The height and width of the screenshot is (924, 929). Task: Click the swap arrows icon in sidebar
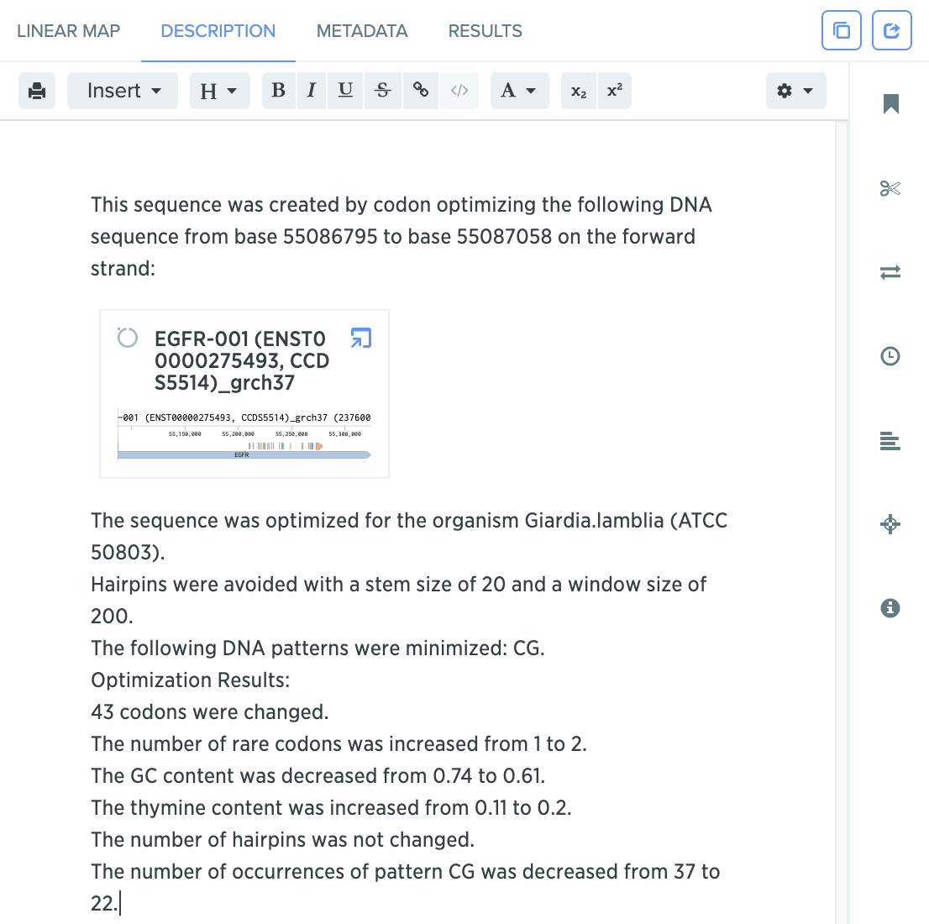(x=890, y=272)
